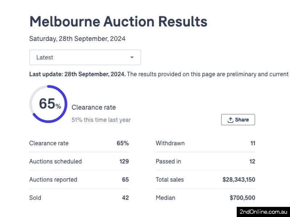Click the Auctions reported row label

tap(53, 179)
